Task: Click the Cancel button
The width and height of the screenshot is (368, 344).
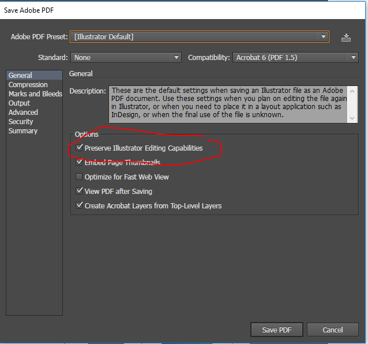Action: click(333, 330)
